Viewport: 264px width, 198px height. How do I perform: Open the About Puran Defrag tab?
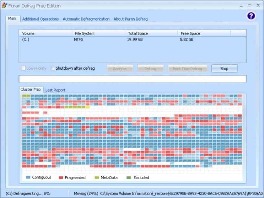(130, 19)
